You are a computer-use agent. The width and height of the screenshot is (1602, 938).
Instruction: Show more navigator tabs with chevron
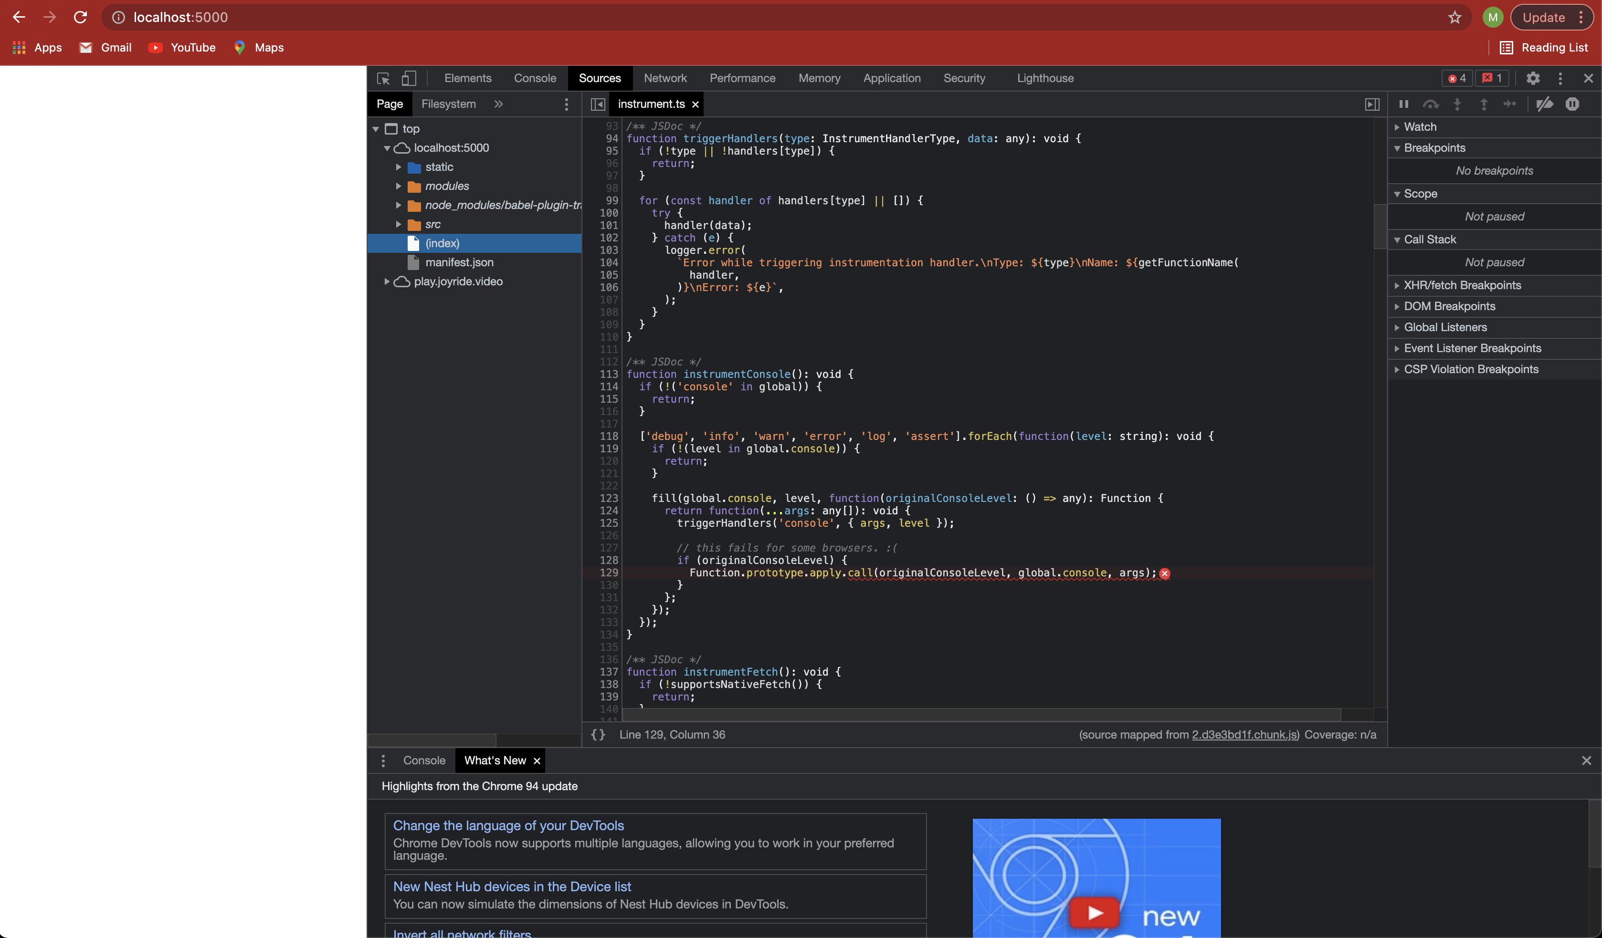coord(498,104)
